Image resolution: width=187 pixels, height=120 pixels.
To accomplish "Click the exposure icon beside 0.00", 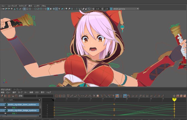I will click(94, 9).
